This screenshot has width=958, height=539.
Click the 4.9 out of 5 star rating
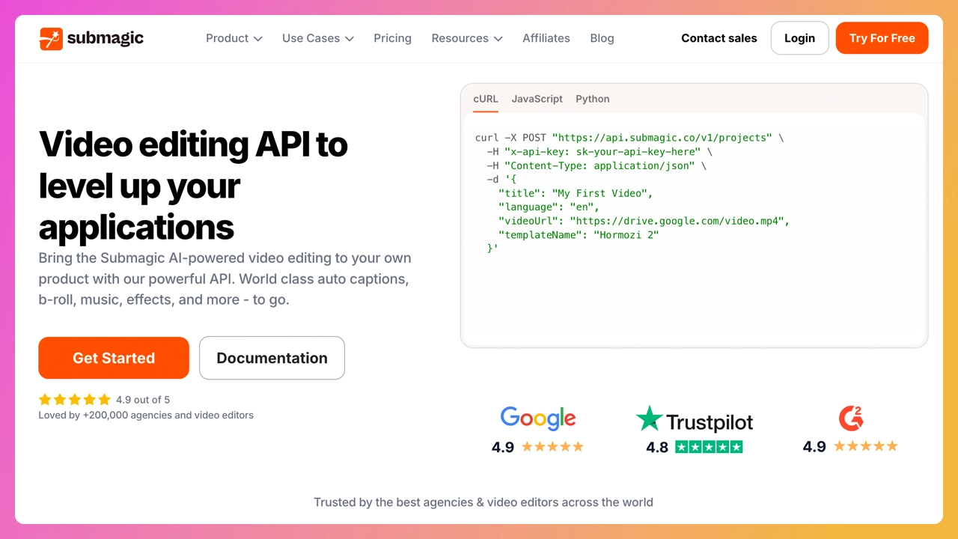104,400
